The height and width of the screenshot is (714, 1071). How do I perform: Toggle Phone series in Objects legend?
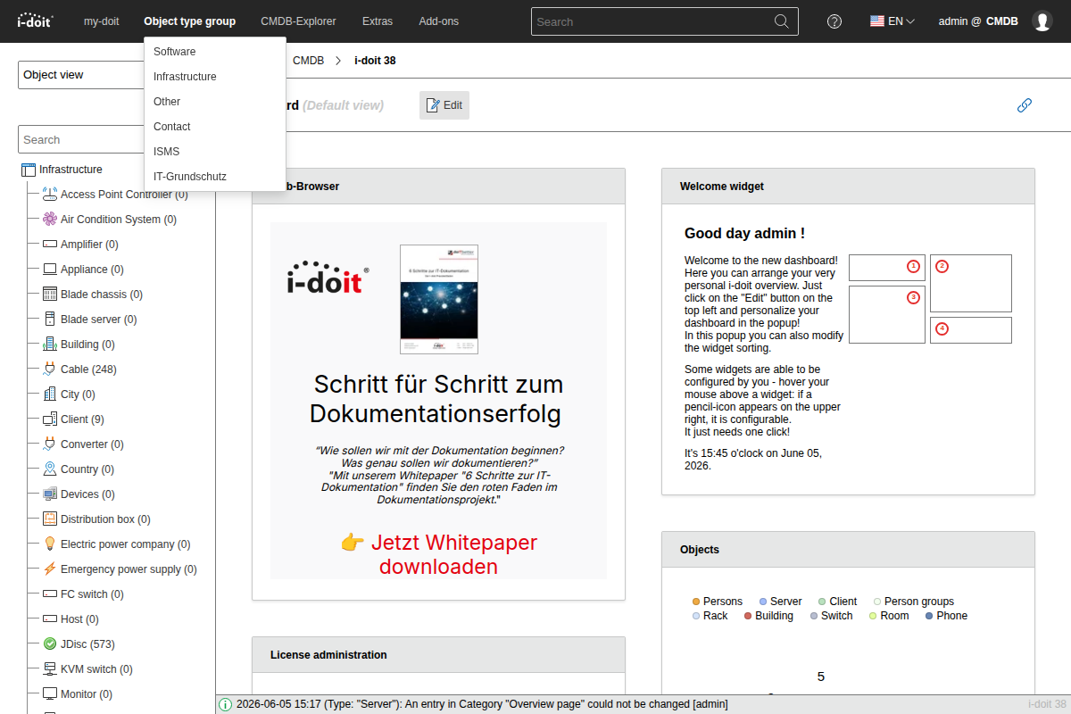(946, 616)
